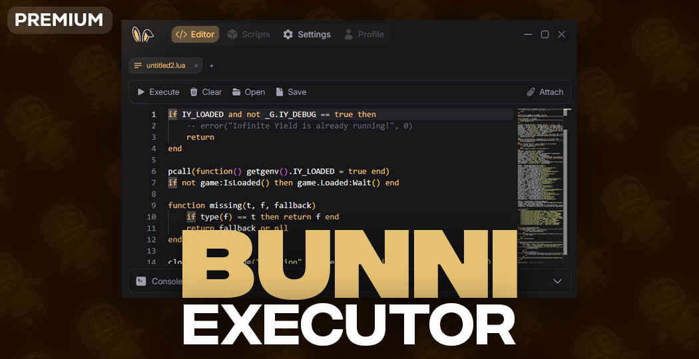Go to the Profile page
This screenshot has width=699, height=359.
point(363,35)
